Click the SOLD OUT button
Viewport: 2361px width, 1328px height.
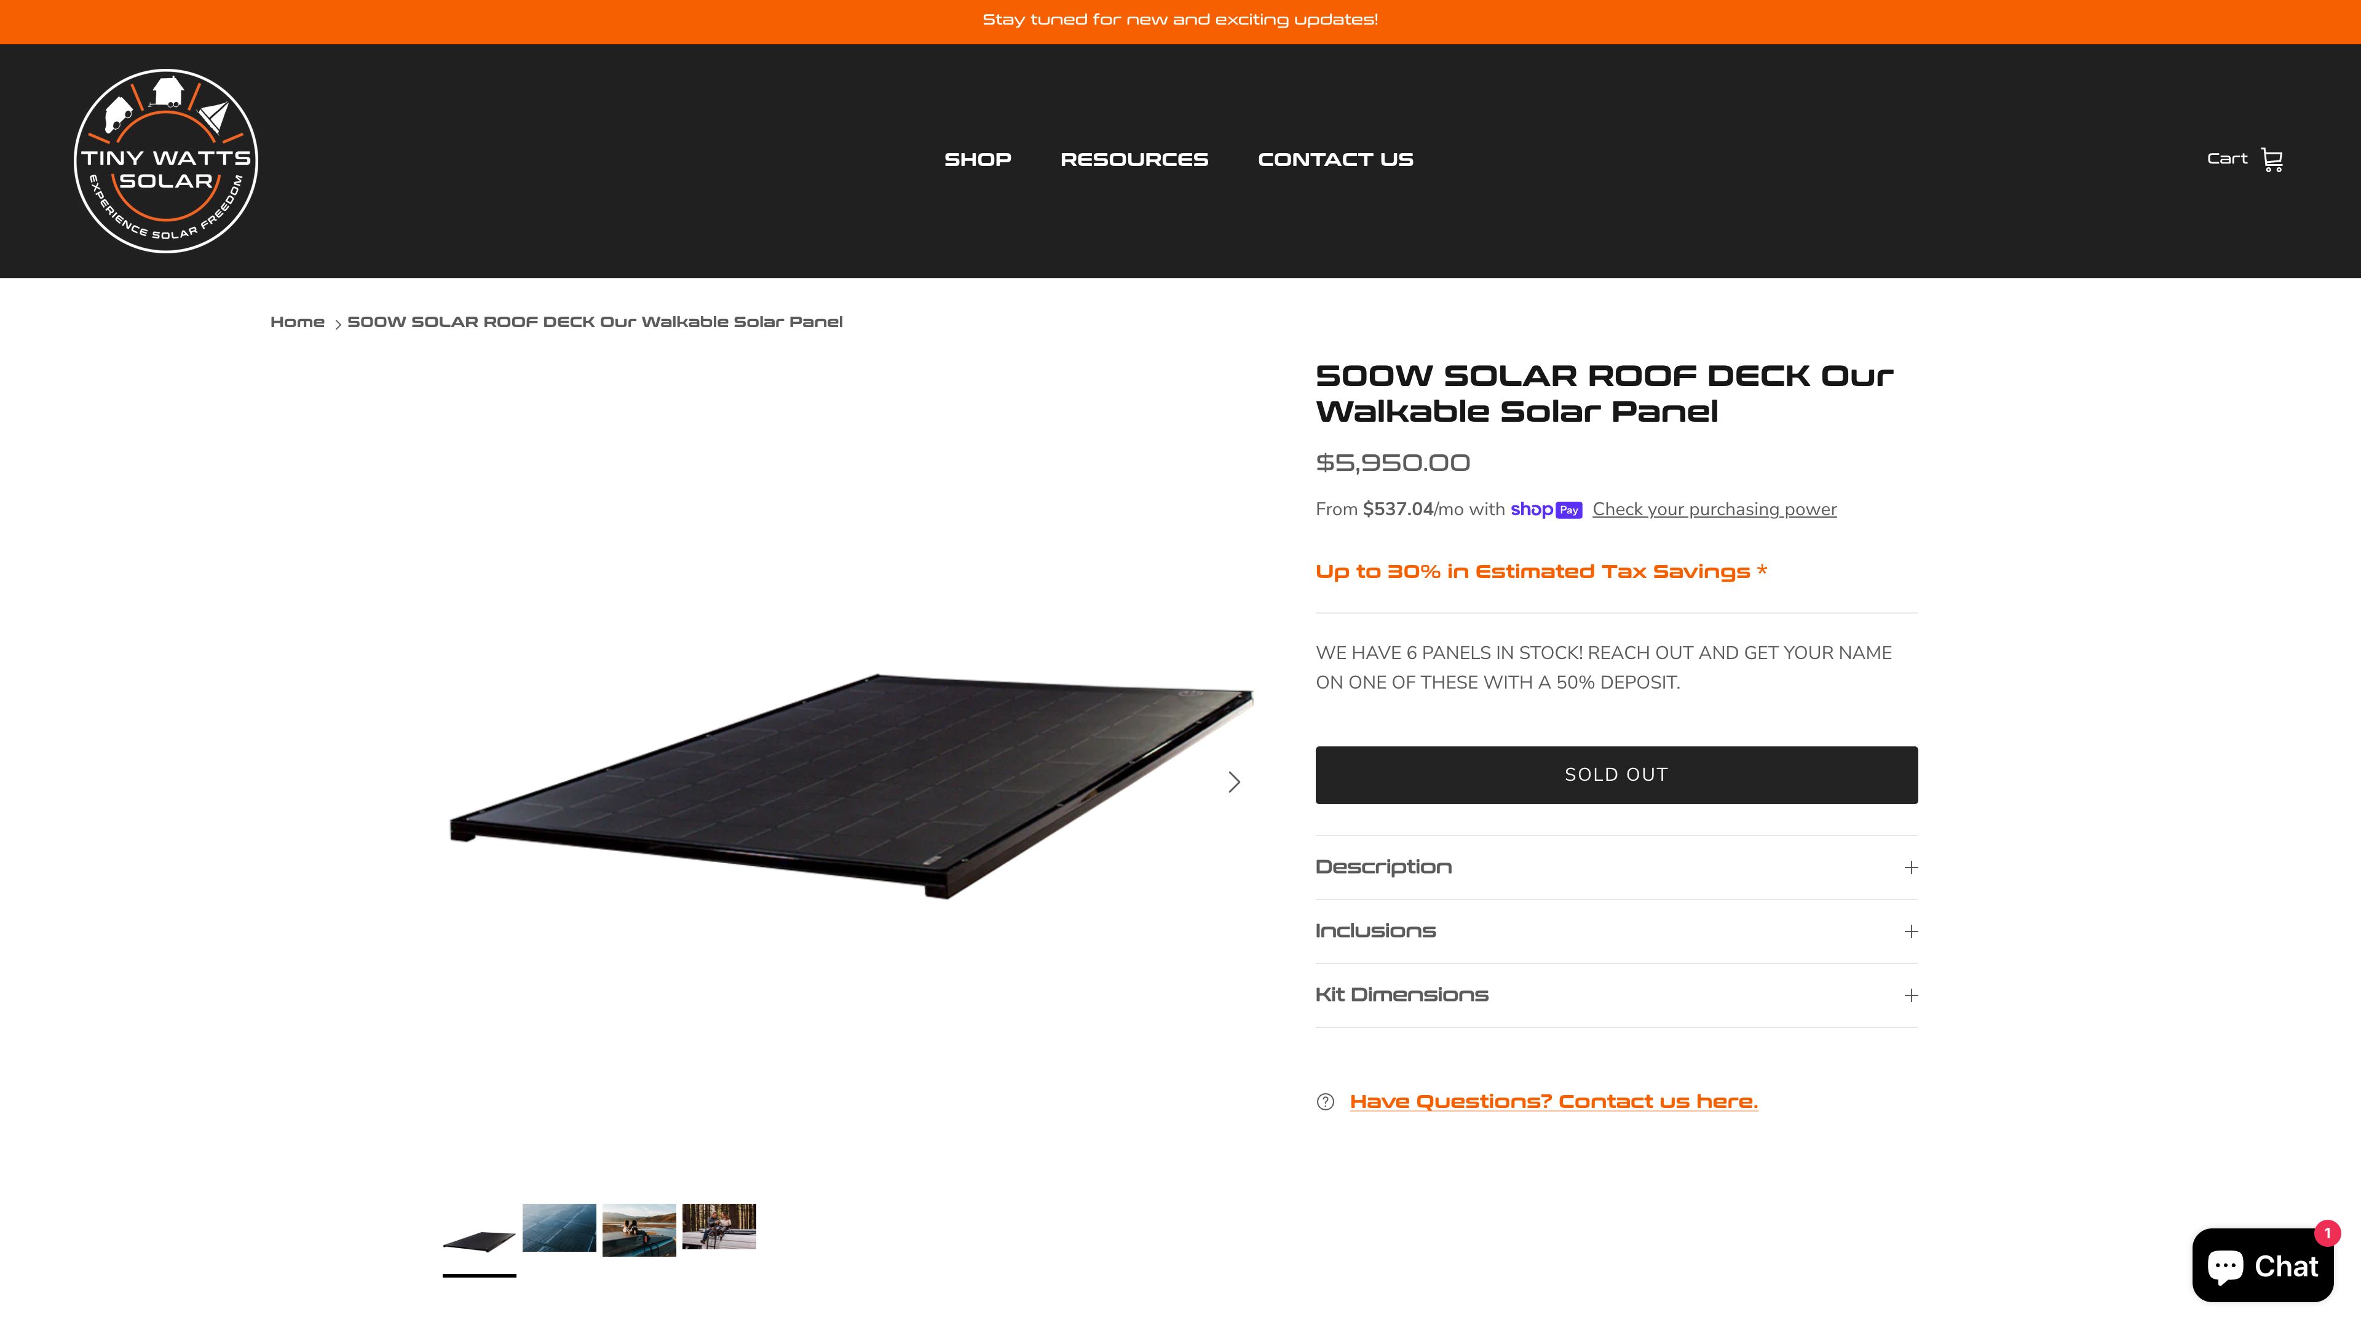point(1617,775)
